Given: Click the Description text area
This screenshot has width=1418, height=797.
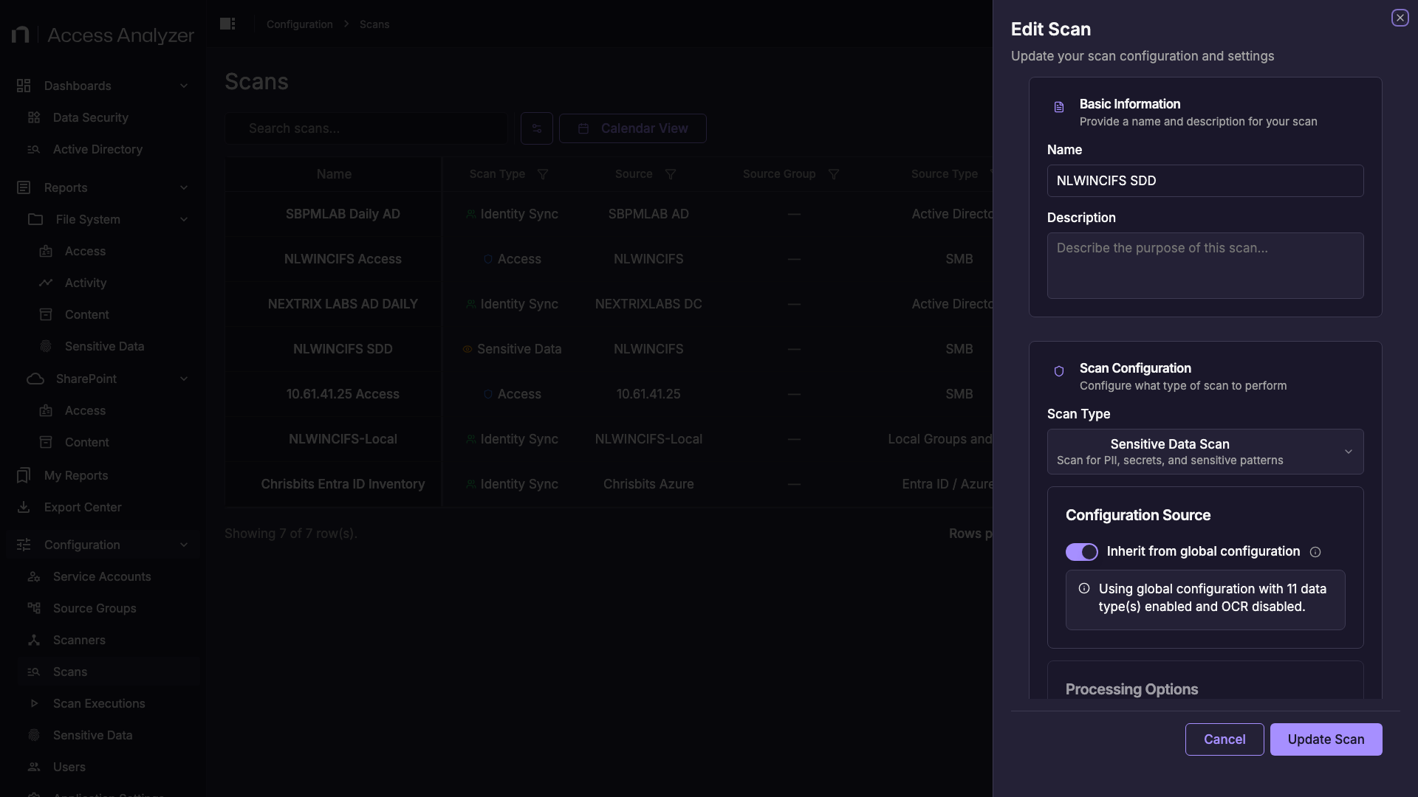Looking at the screenshot, I should point(1205,266).
